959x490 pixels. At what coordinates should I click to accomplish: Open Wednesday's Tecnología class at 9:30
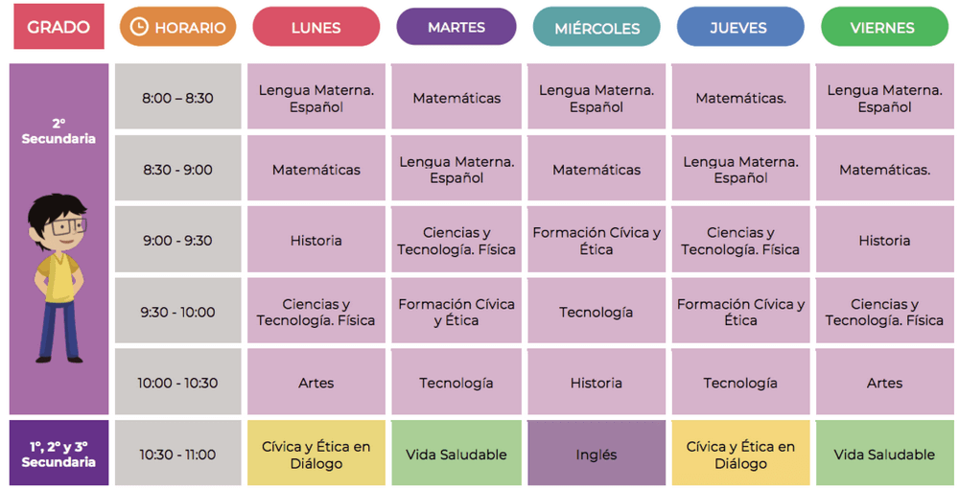(596, 312)
